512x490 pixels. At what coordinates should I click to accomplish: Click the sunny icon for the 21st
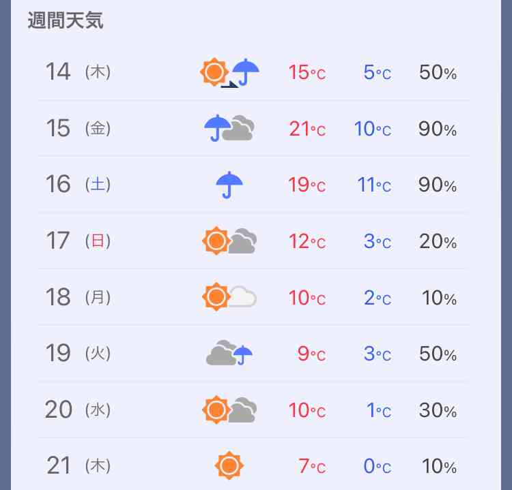point(229,465)
